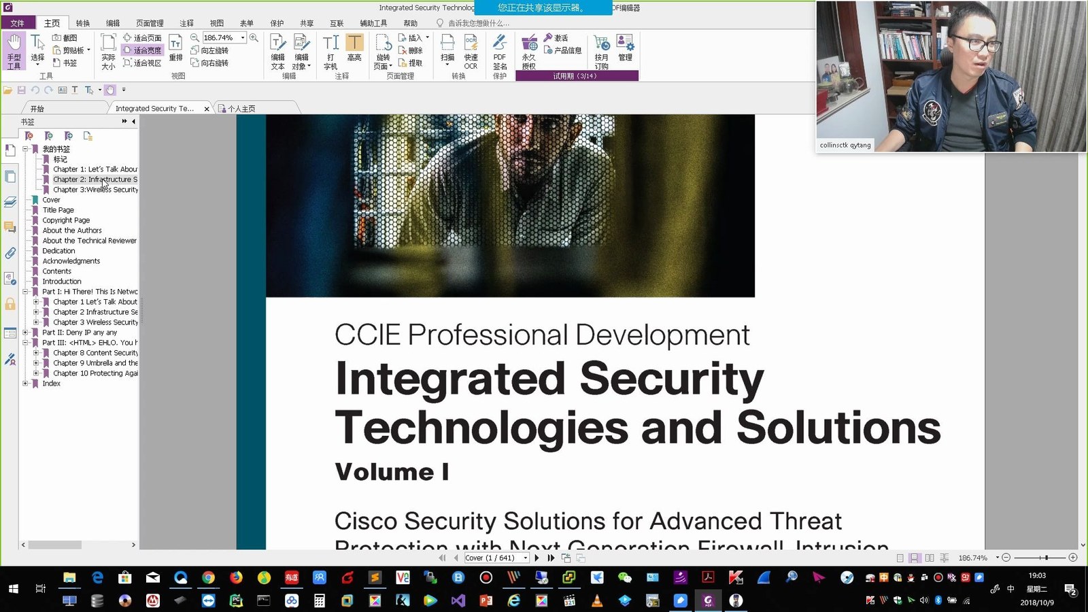Click the Manage (管理) icon
Screen dimensions: 1088x612
pos(626,48)
